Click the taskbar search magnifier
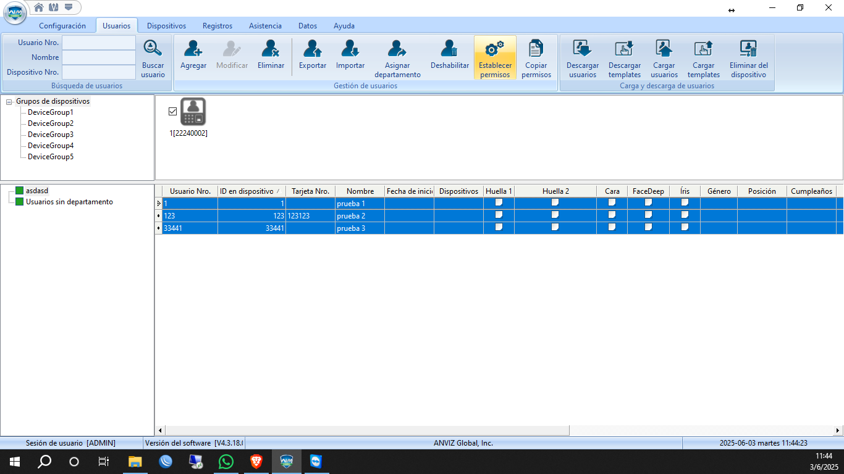Image resolution: width=844 pixels, height=474 pixels. click(x=44, y=461)
